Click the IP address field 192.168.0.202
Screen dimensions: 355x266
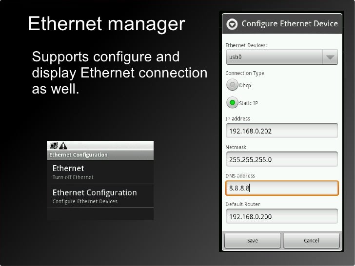click(281, 131)
